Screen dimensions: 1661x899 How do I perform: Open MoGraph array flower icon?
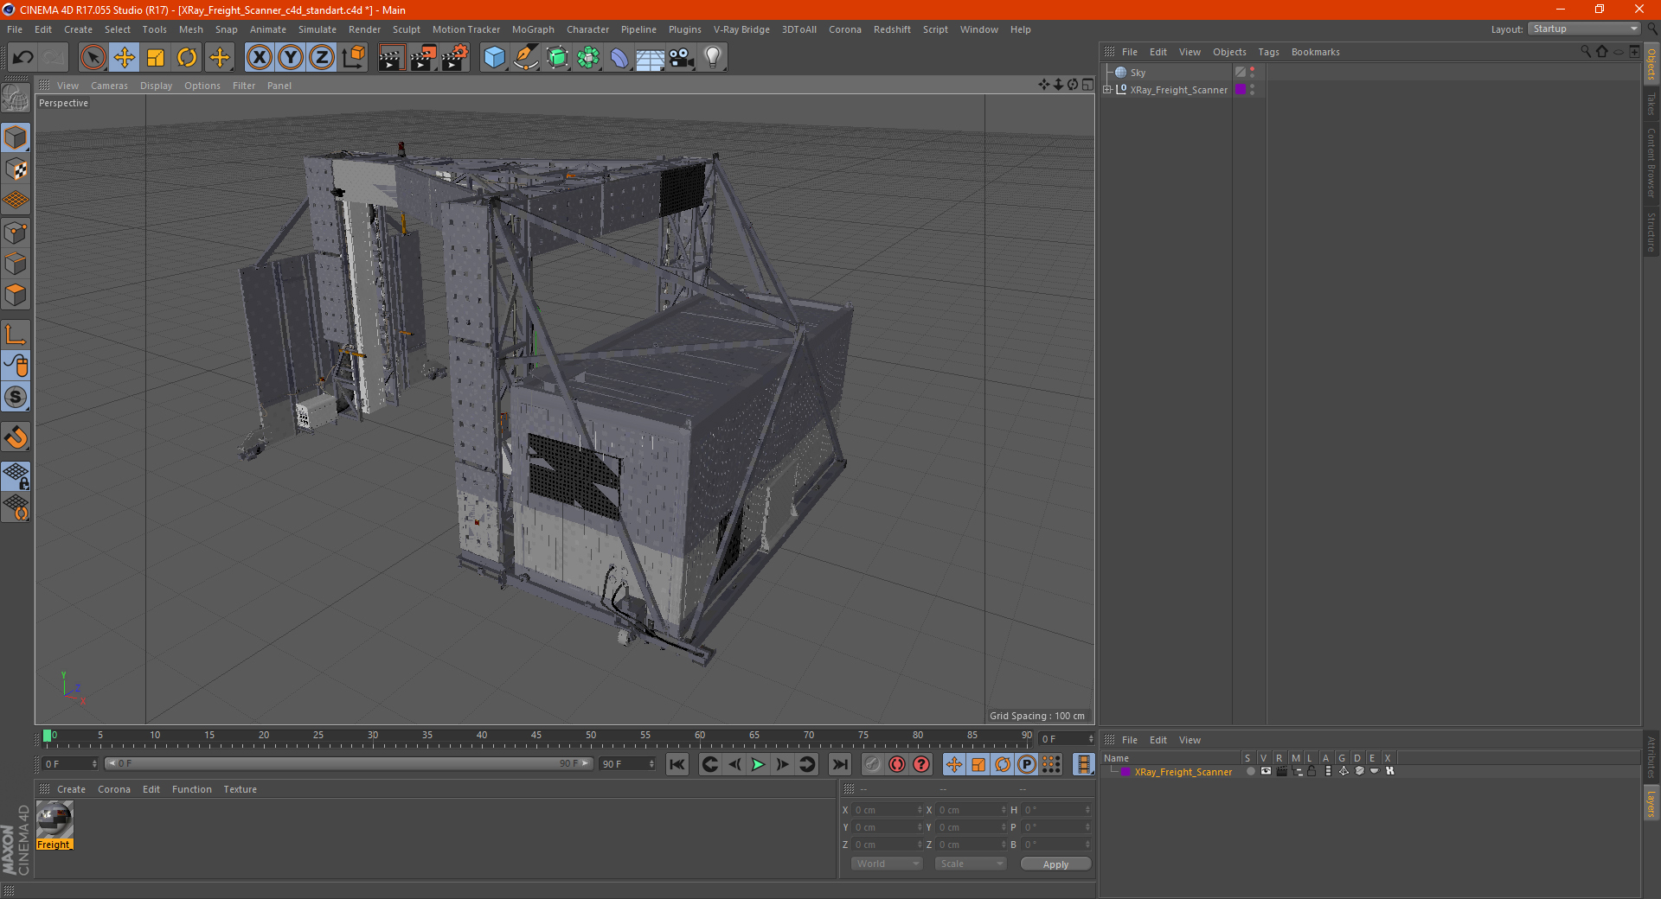(588, 58)
